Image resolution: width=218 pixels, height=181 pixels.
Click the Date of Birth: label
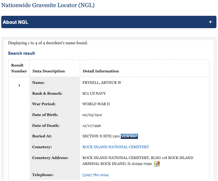point(45,115)
